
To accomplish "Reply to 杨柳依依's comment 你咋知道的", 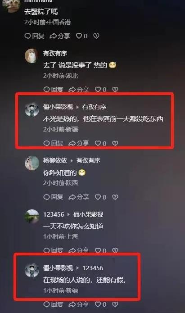I will (53, 197).
